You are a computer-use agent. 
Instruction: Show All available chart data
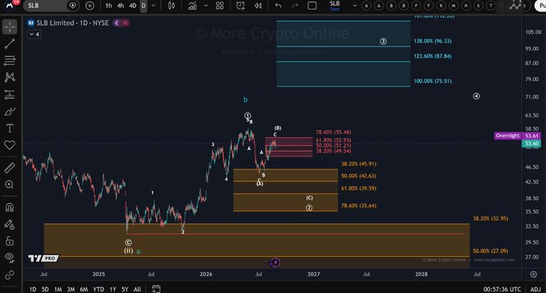tap(137, 289)
